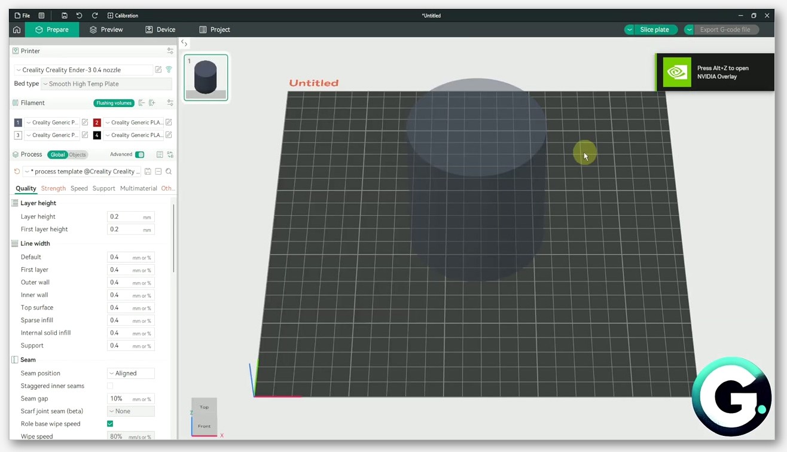Click the compare presets icon
This screenshot has width=787, height=452.
coord(170,154)
